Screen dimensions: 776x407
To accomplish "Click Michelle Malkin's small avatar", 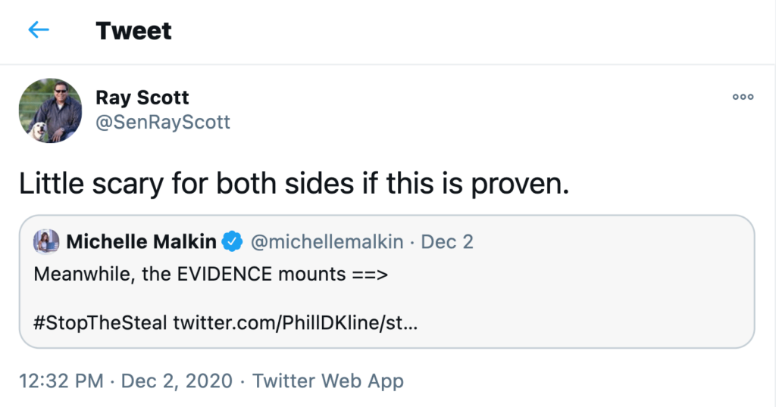I will click(46, 241).
